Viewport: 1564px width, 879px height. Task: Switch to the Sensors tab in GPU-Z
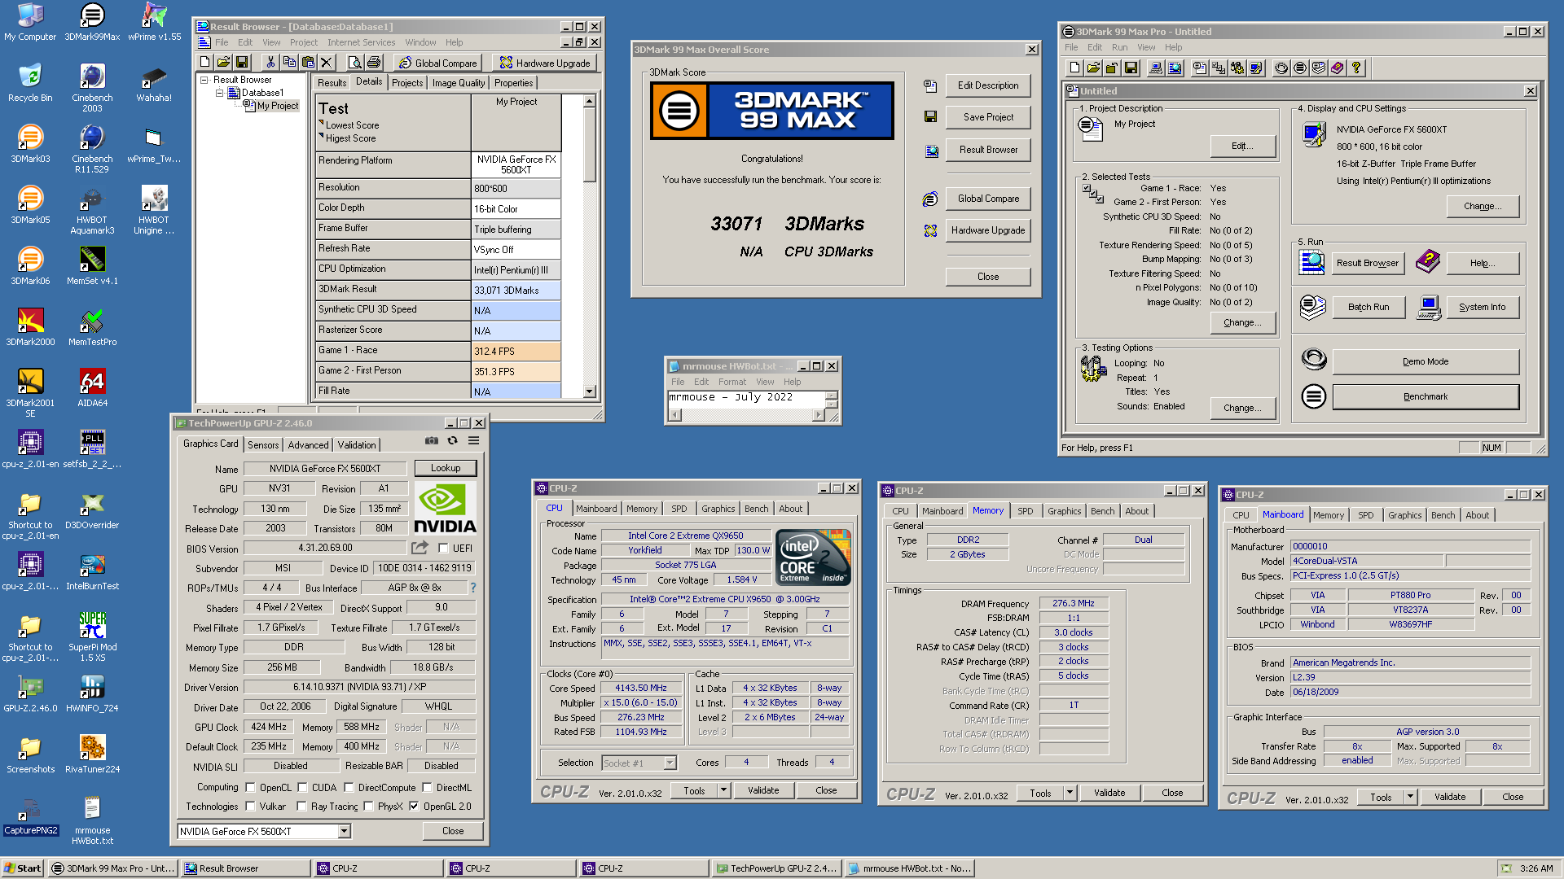click(x=263, y=444)
